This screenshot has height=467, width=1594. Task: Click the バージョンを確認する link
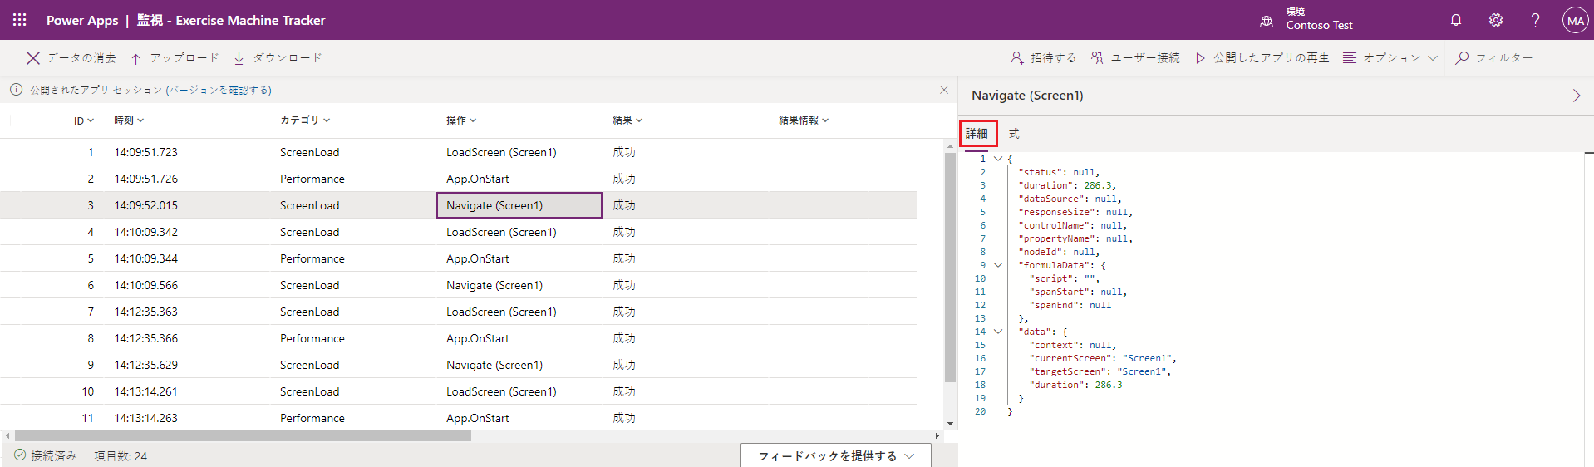[x=219, y=90]
